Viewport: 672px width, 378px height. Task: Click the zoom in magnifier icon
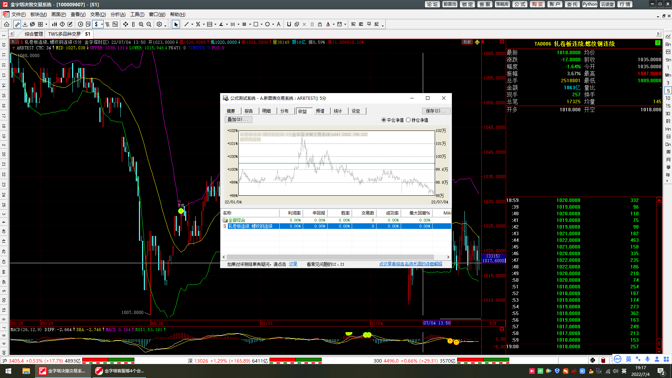click(x=141, y=24)
